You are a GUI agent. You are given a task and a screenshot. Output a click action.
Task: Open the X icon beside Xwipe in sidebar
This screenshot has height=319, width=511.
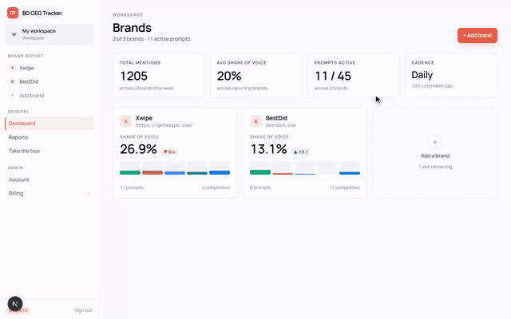(13, 68)
